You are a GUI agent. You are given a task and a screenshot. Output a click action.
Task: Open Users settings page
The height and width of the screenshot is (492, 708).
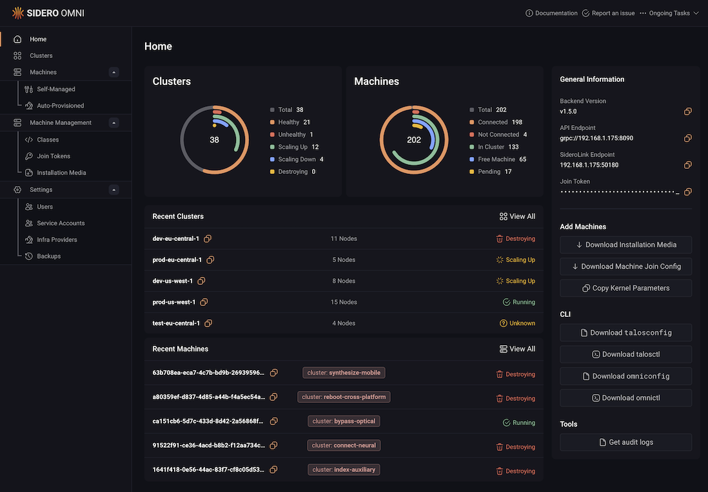(x=44, y=207)
